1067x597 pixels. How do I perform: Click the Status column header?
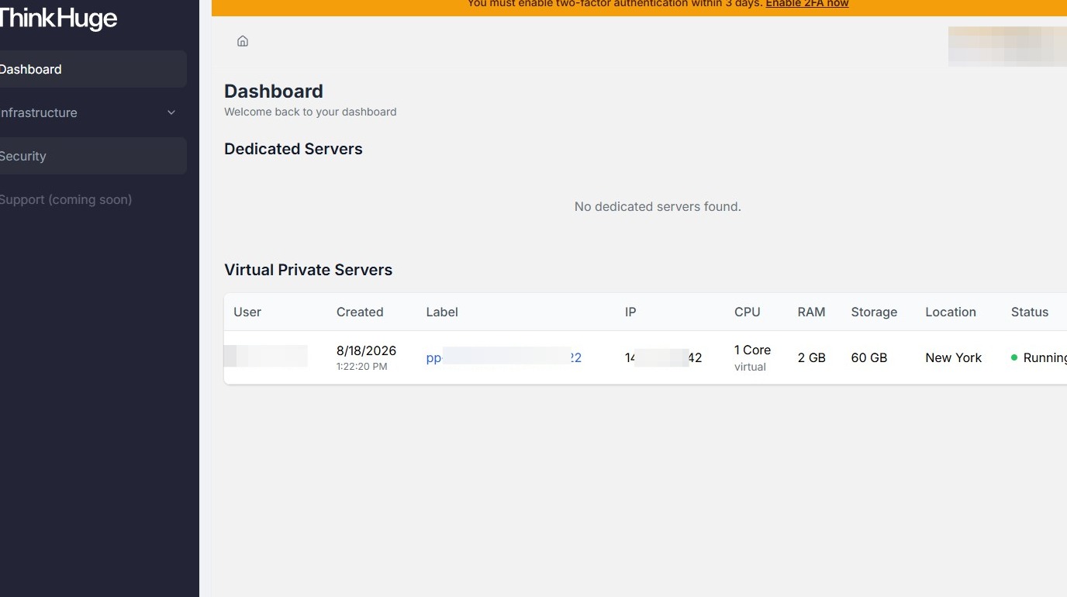click(x=1030, y=312)
